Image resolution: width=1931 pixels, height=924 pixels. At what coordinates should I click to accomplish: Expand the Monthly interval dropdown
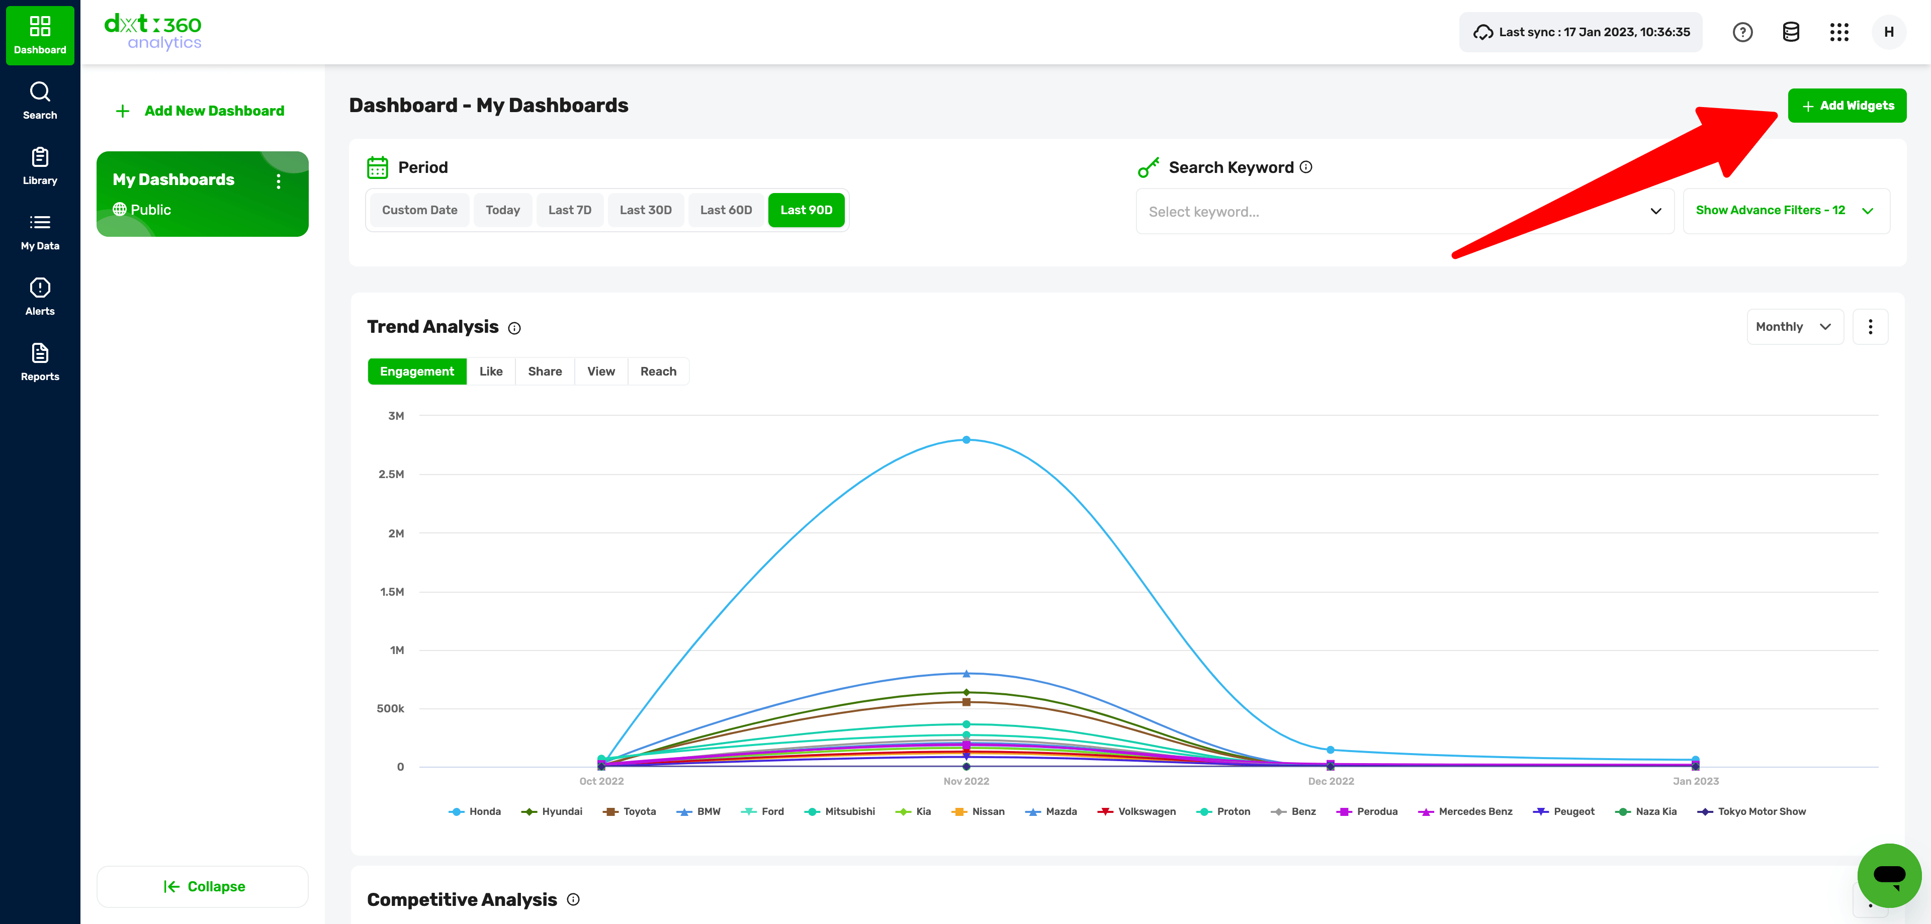pos(1794,327)
